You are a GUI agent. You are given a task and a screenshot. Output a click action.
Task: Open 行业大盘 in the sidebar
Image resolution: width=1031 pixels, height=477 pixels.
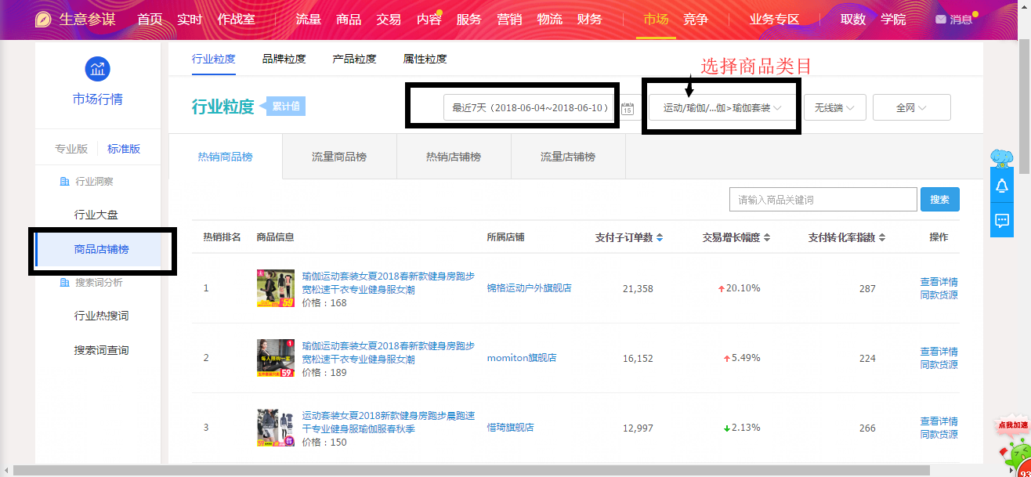click(x=96, y=215)
